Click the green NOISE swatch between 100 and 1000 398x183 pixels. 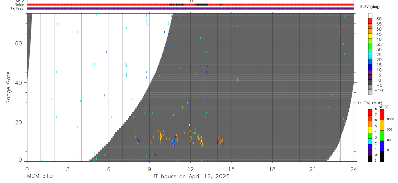[x=382, y=135]
